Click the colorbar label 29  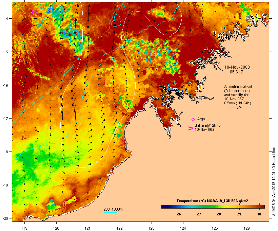click(239, 214)
